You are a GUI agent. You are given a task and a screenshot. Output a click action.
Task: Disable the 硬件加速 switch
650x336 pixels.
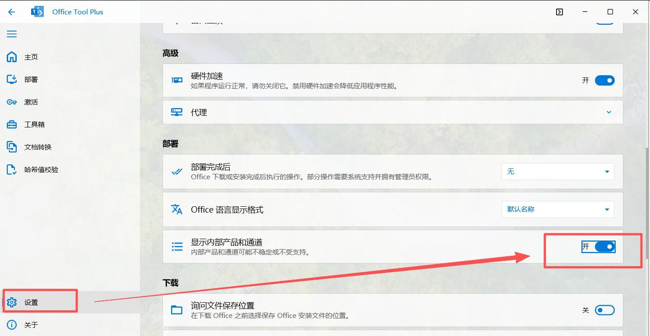[604, 80]
